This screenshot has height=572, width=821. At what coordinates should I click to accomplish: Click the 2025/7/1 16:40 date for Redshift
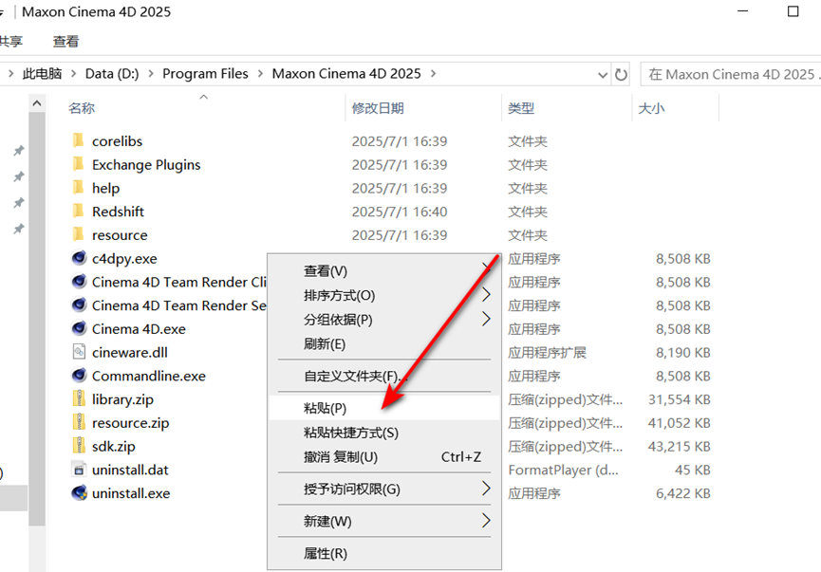click(x=400, y=212)
